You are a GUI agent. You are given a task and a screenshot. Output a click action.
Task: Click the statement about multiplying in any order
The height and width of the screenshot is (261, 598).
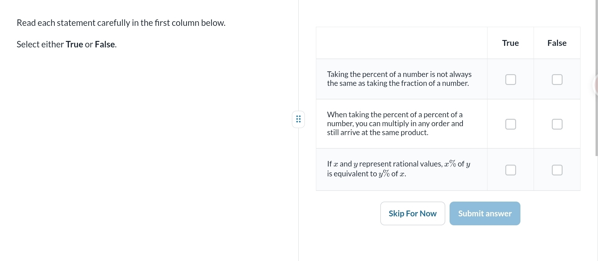click(395, 124)
